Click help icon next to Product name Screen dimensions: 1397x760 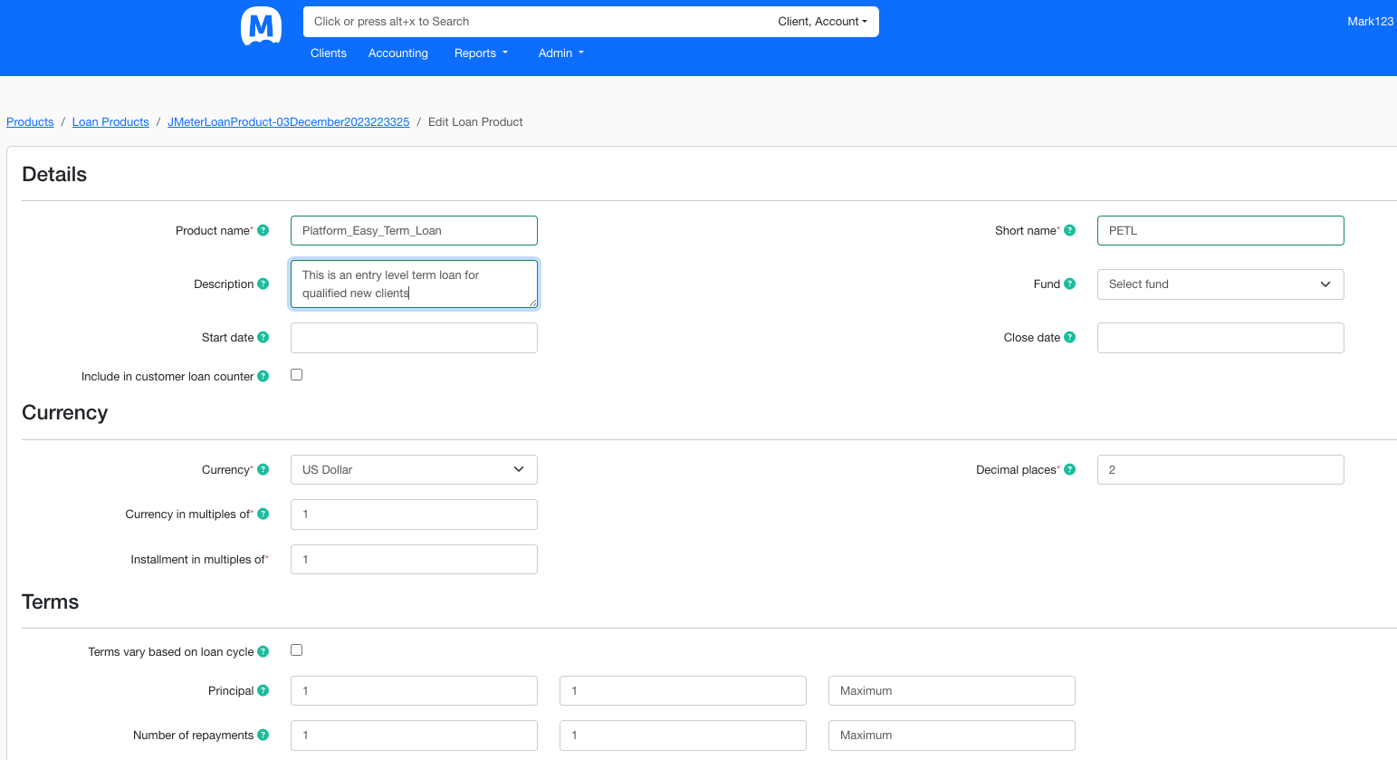[x=263, y=230]
